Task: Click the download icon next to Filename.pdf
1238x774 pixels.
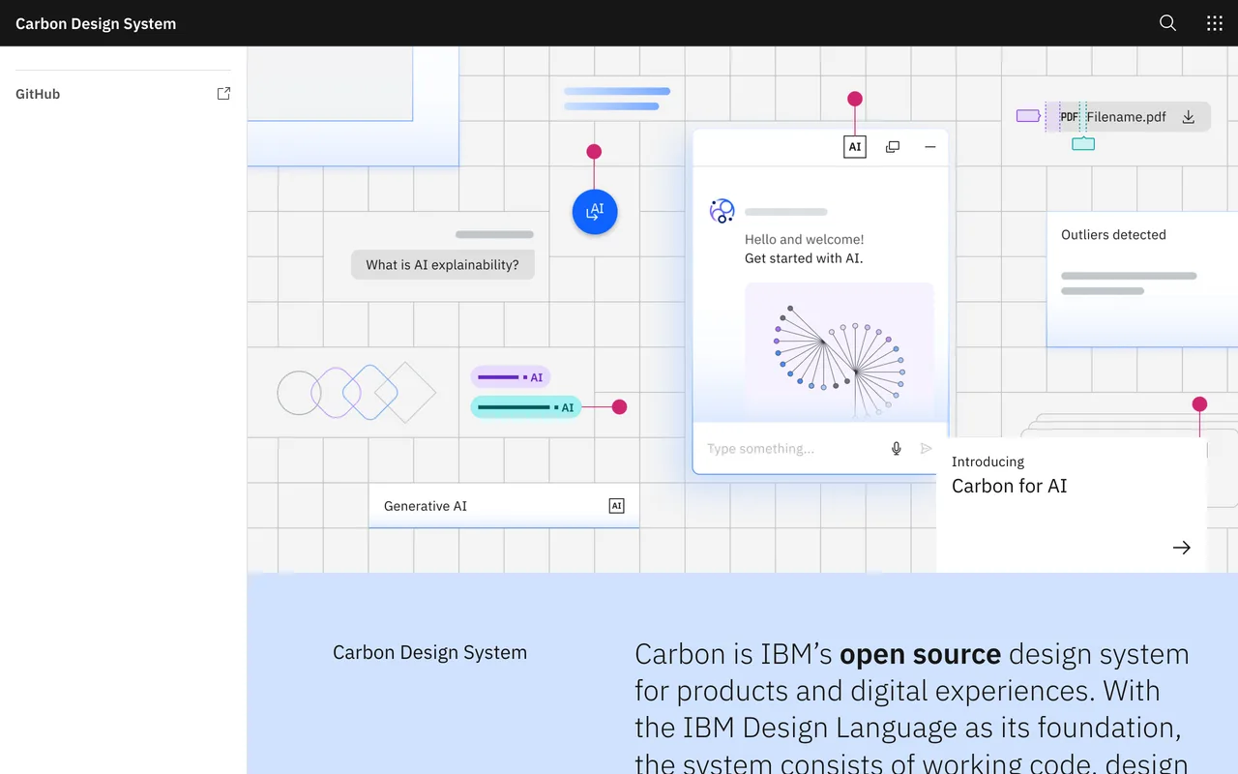Action: (1189, 117)
